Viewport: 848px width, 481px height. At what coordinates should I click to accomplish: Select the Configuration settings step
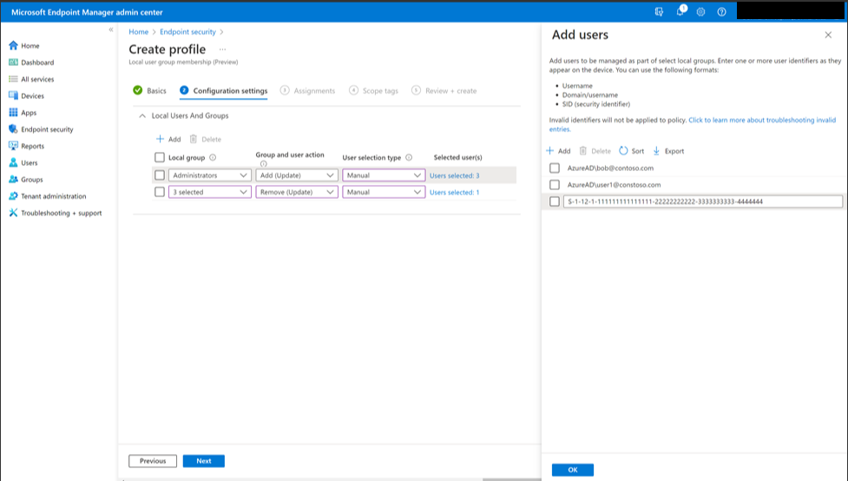tap(223, 90)
